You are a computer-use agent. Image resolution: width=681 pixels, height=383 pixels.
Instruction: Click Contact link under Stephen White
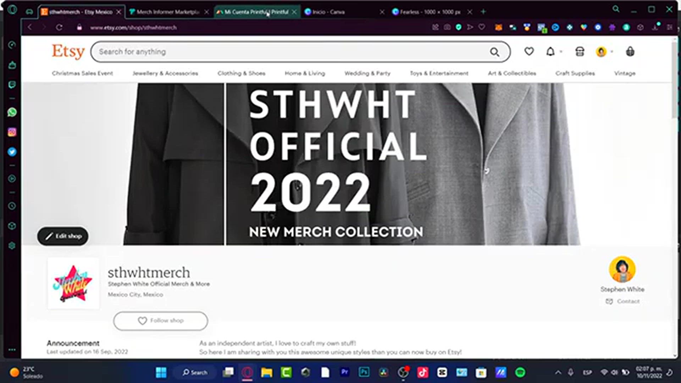pos(623,301)
